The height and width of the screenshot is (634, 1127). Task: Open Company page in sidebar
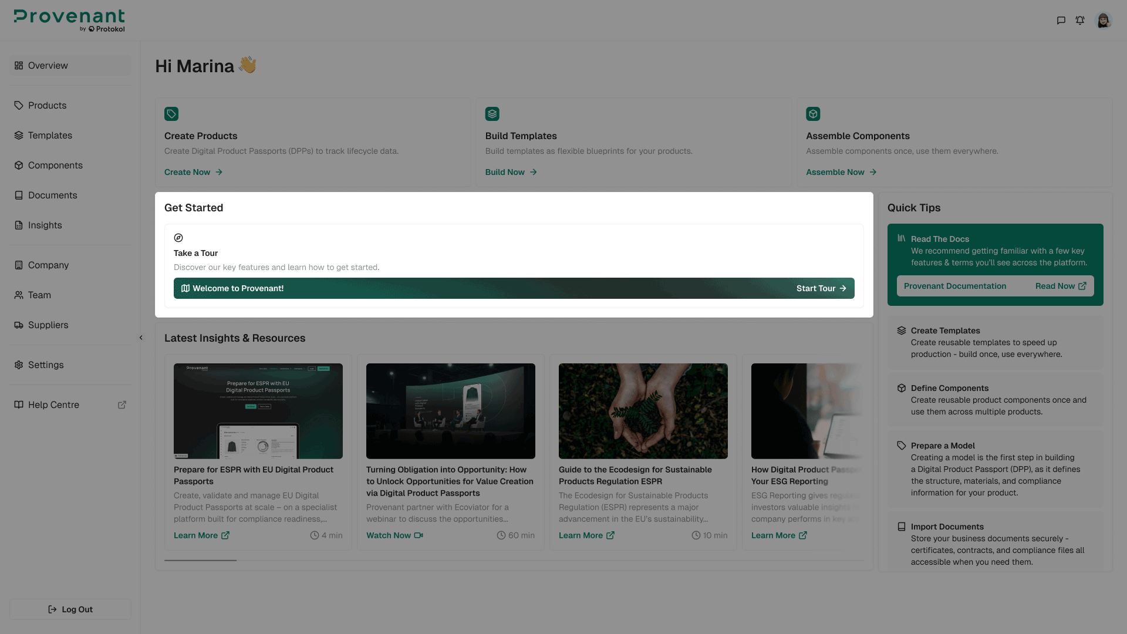[70, 265]
